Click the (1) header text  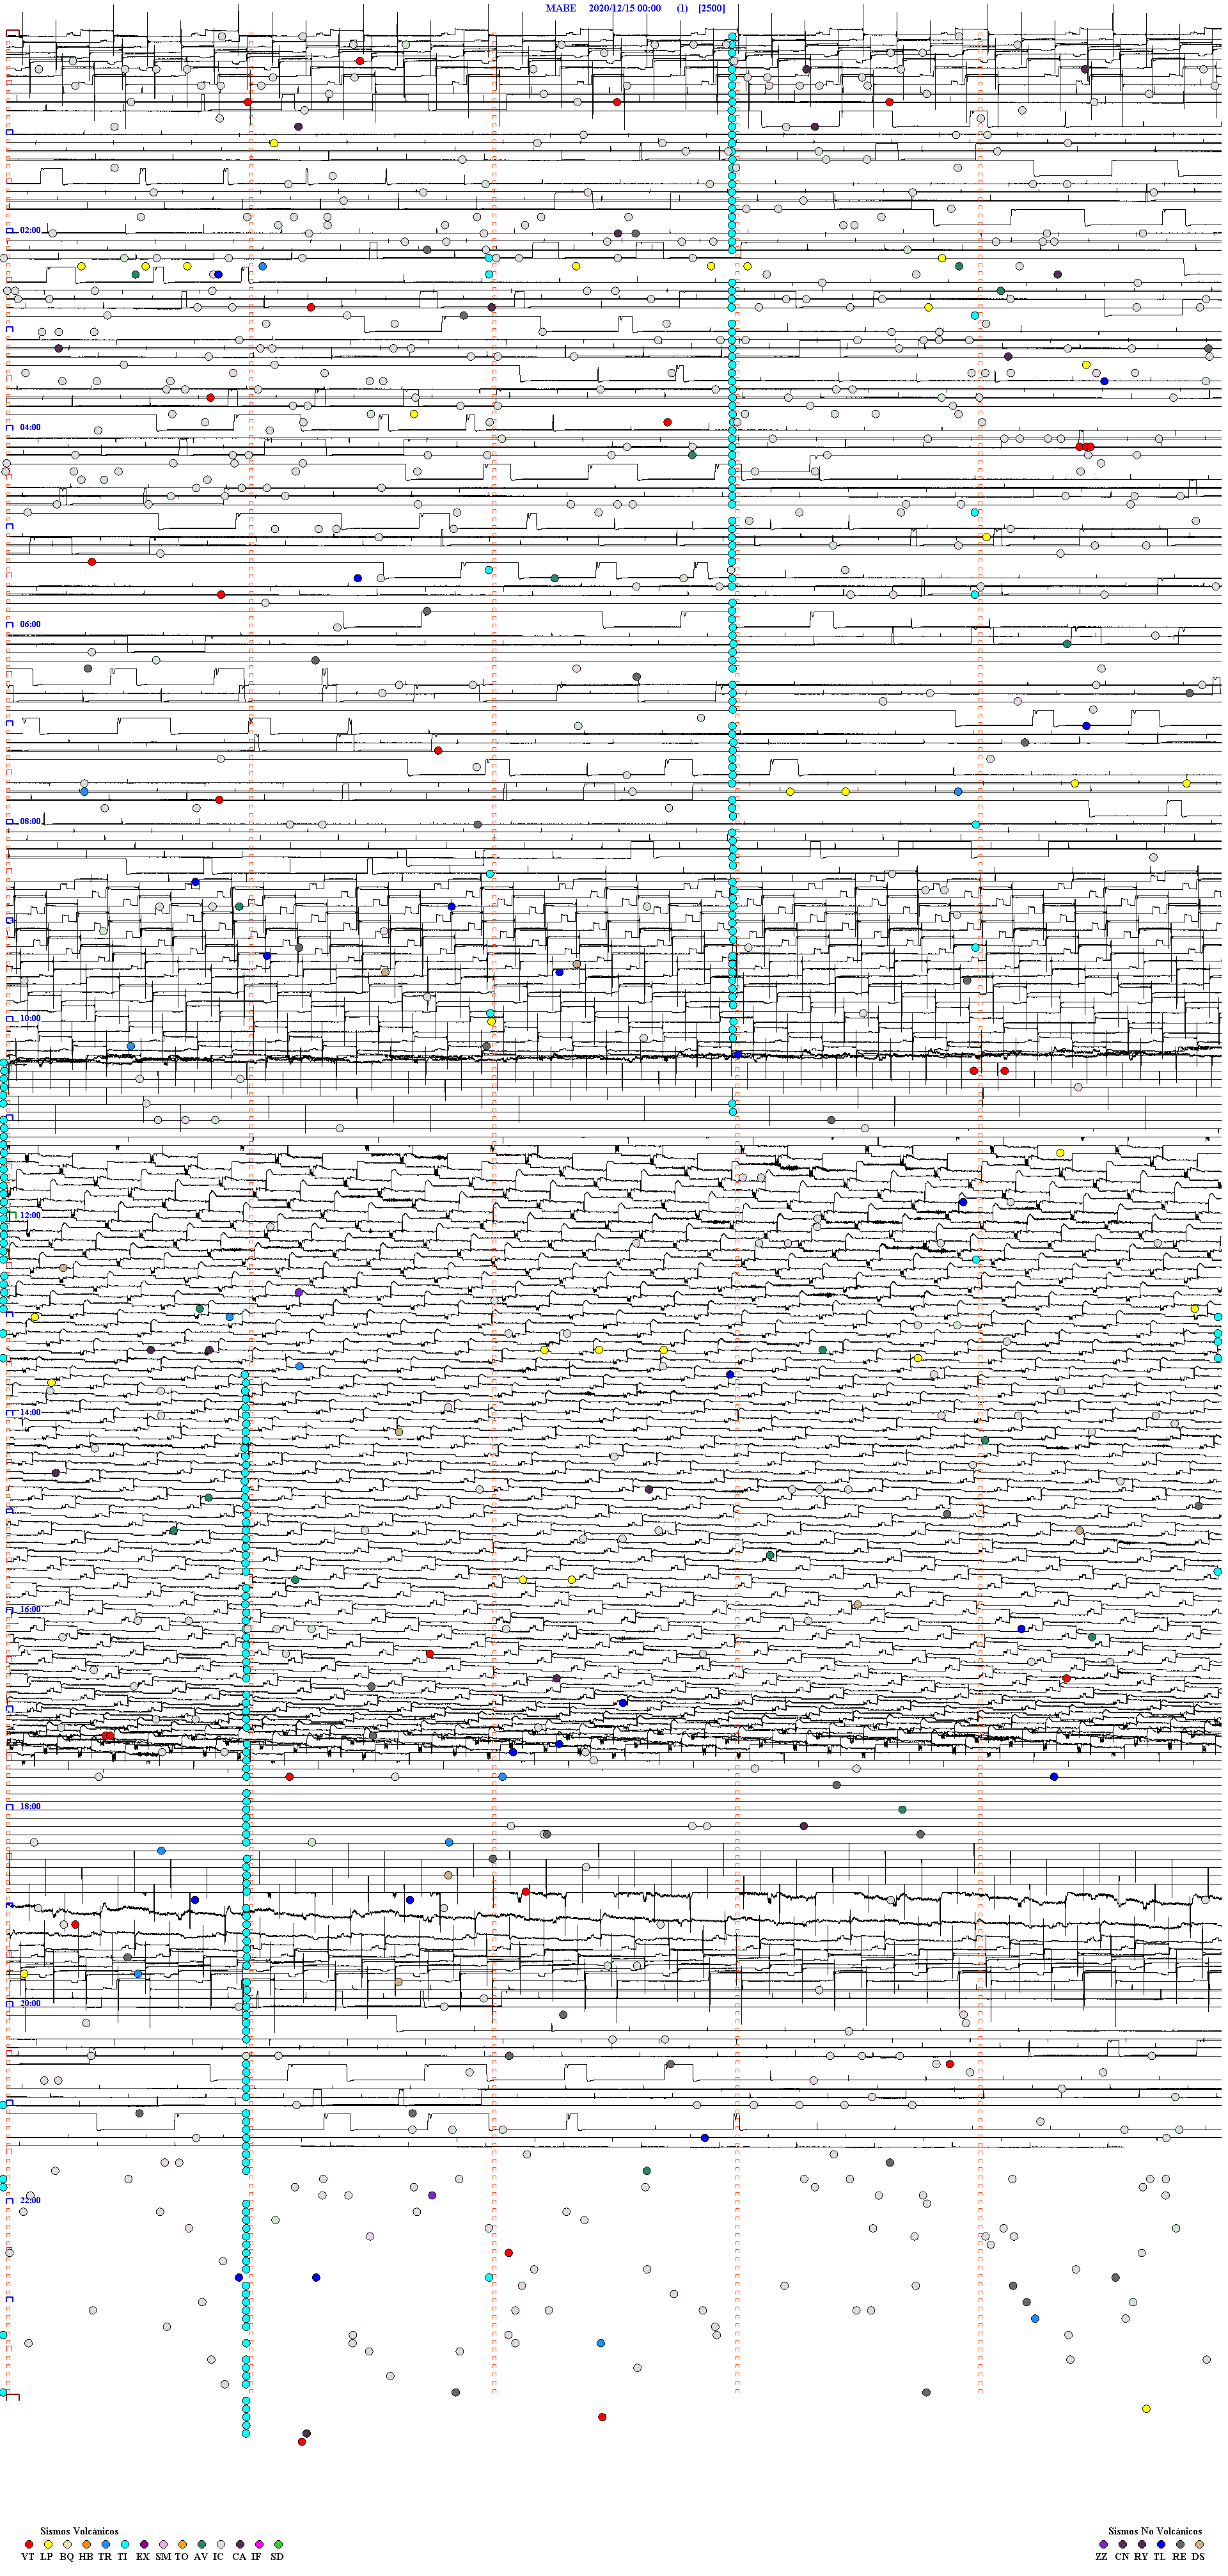point(682,8)
